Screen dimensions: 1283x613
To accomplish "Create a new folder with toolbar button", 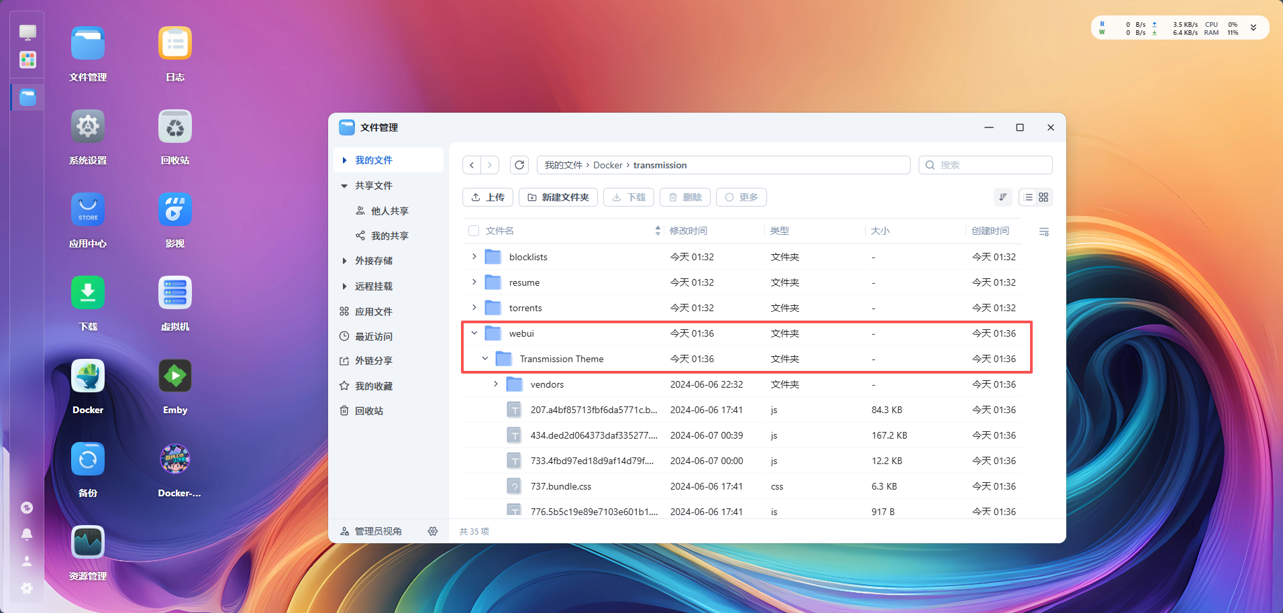I will pos(558,197).
